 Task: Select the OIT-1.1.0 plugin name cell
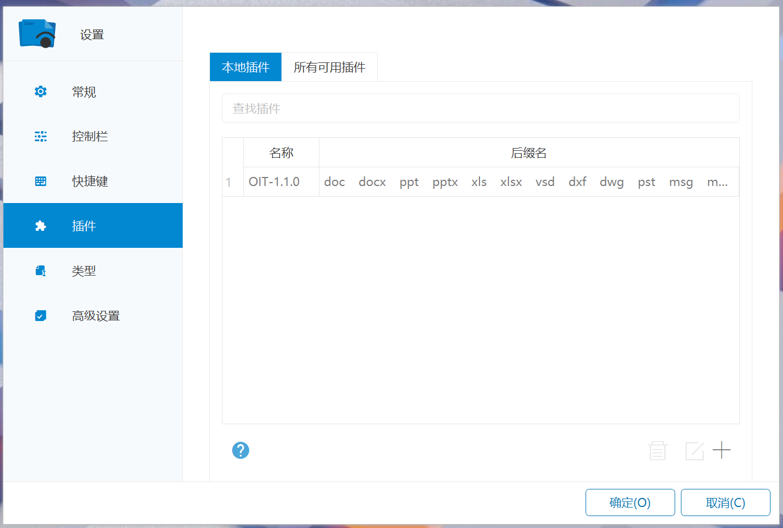tap(281, 182)
